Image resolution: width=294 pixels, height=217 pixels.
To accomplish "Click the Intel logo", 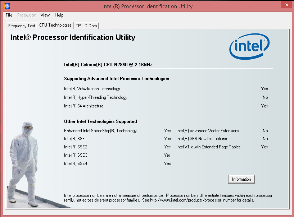I will tap(249, 48).
